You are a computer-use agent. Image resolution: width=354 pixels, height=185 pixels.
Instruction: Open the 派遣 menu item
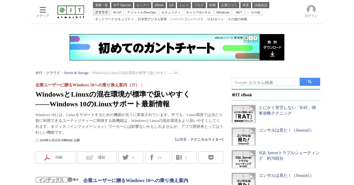(246, 5)
